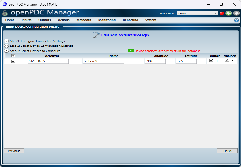Screen dimensions: 241x167
Task: Click the openPDC power logo icon
Action: point(5,13)
